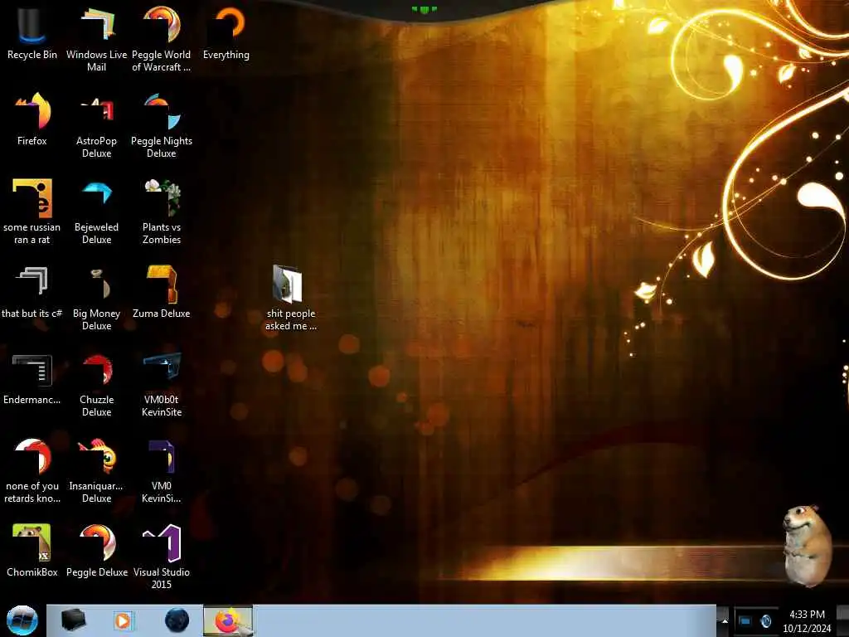
Task: Select the Peggle Deluxe icon
Action: (96, 551)
